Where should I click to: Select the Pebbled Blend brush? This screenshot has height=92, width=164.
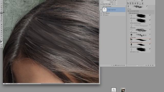[x=140, y=26]
